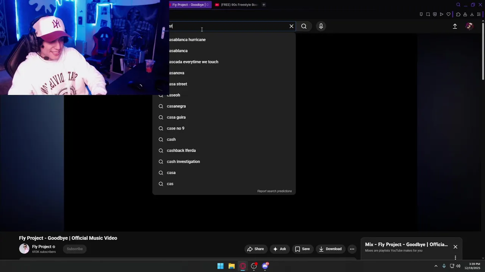This screenshot has width=485, height=272.
Task: Select suggestion 'casanegra'
Action: [x=224, y=106]
